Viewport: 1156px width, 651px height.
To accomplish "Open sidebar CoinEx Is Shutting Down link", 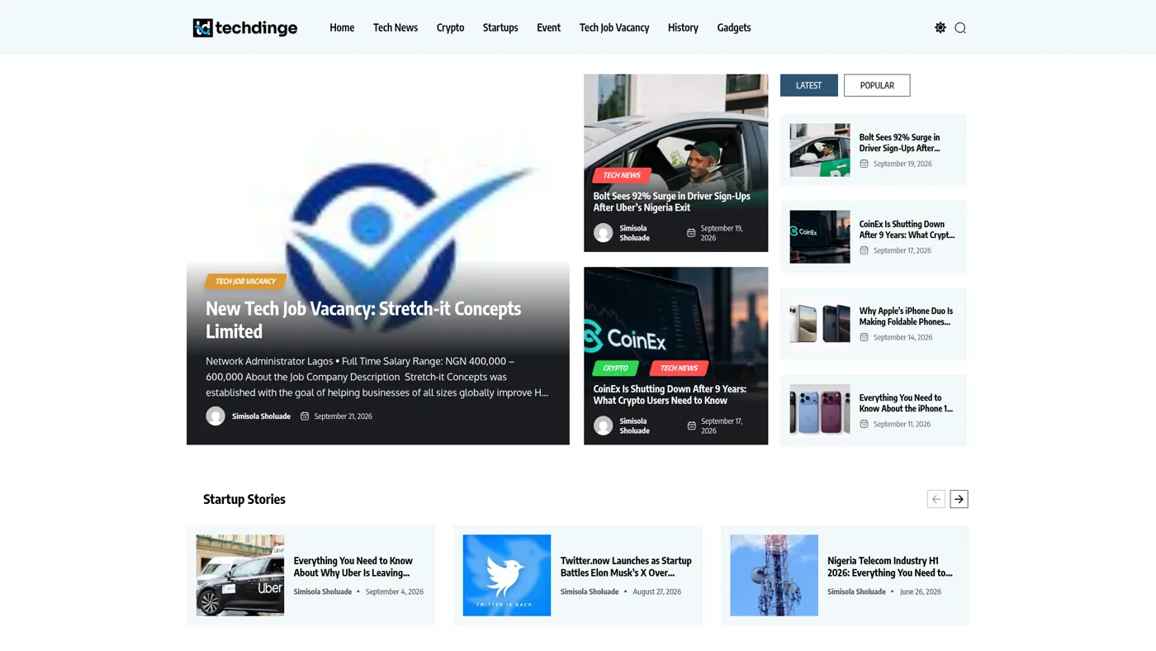I will [x=907, y=230].
